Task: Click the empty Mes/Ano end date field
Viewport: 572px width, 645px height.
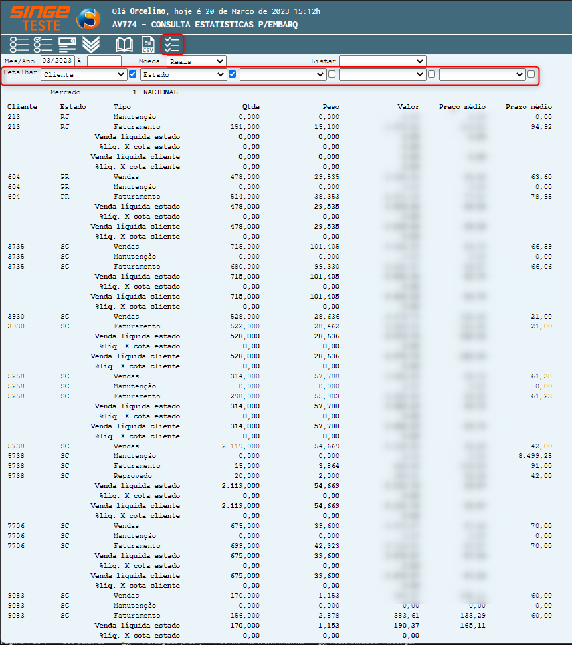Action: point(104,61)
